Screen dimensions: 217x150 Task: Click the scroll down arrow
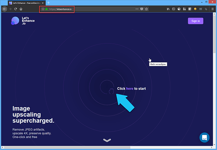(215, 145)
